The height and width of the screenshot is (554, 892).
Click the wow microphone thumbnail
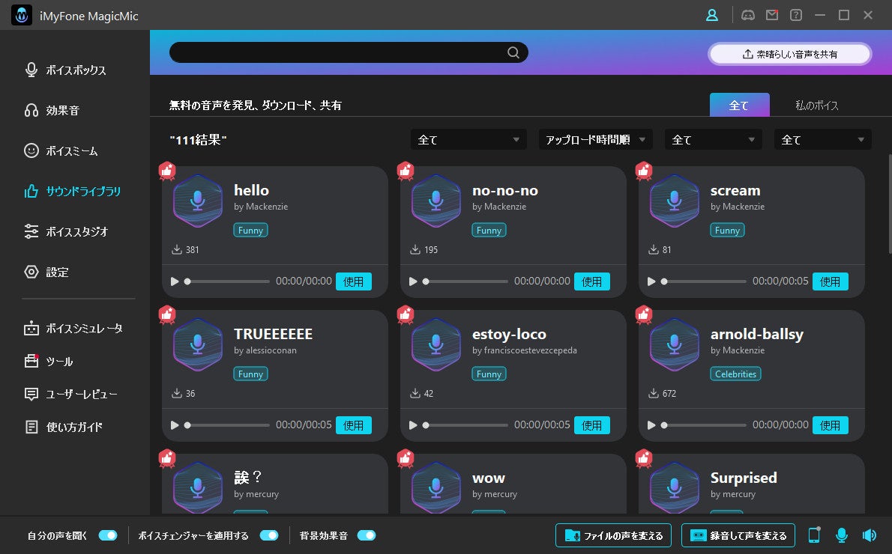tap(436, 487)
